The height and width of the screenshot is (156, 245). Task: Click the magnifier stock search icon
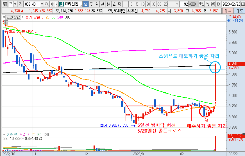click(47, 4)
